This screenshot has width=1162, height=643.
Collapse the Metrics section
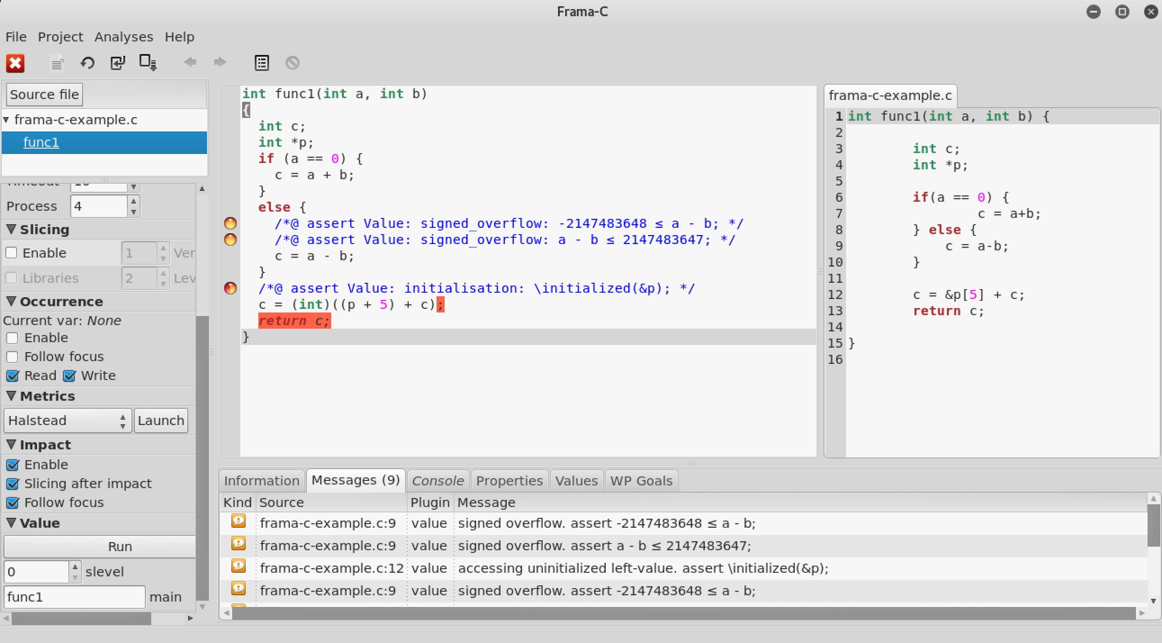point(12,396)
